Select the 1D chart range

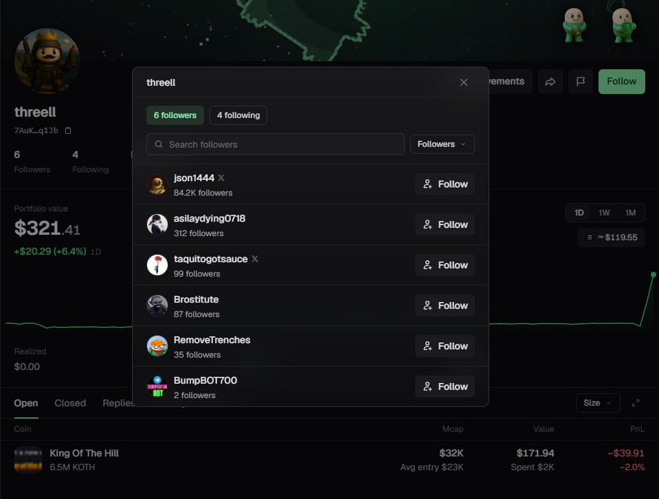tap(579, 213)
